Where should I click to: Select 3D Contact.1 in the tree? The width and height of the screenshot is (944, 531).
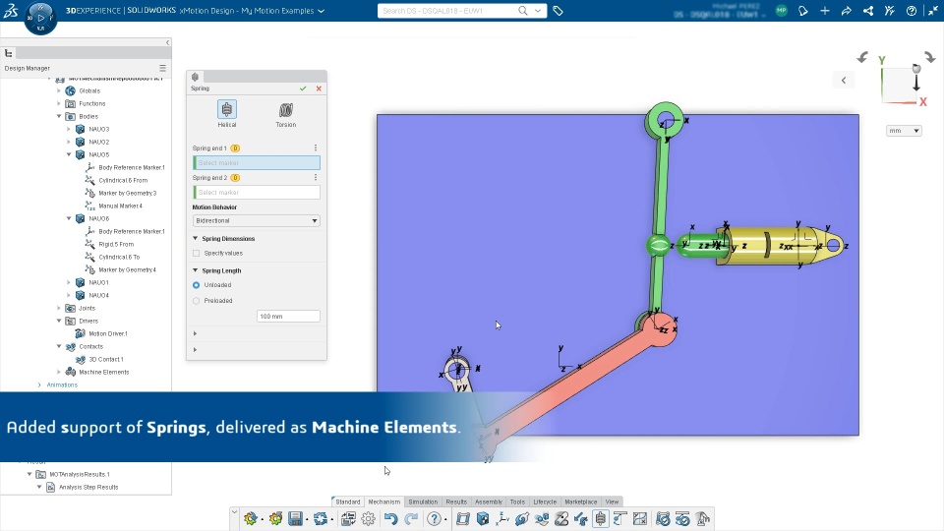106,360
